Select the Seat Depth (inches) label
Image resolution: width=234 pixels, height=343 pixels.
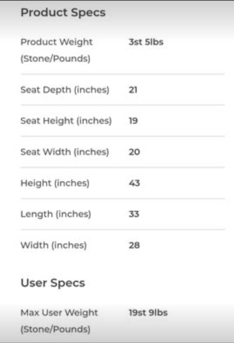point(65,90)
